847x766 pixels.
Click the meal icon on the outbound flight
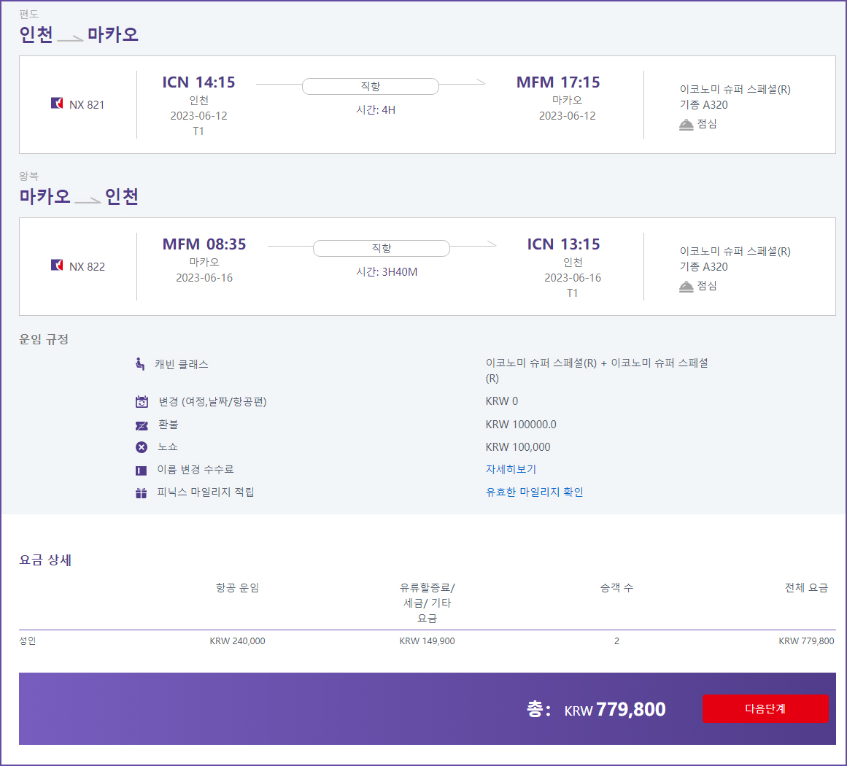pos(686,125)
